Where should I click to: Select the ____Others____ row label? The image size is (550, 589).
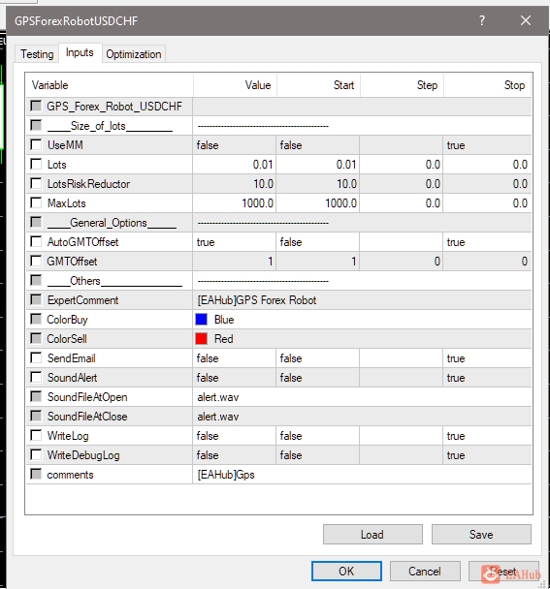coord(114,281)
